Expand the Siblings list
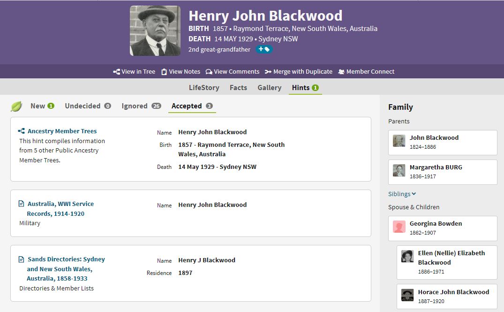The image size is (504, 312). pos(402,194)
